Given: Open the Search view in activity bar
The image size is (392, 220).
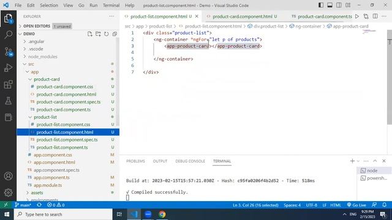Looking at the screenshot, I should pos(8,34).
